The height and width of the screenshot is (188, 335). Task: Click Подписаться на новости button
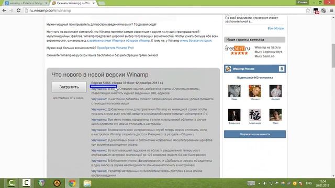tap(255, 134)
